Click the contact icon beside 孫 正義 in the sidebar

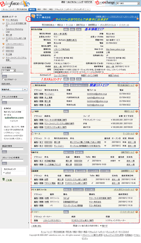3,54
